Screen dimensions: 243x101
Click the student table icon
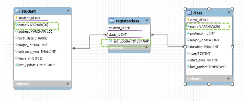coord(18,11)
